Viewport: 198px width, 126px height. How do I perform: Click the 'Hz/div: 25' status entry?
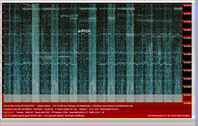pos(49,109)
